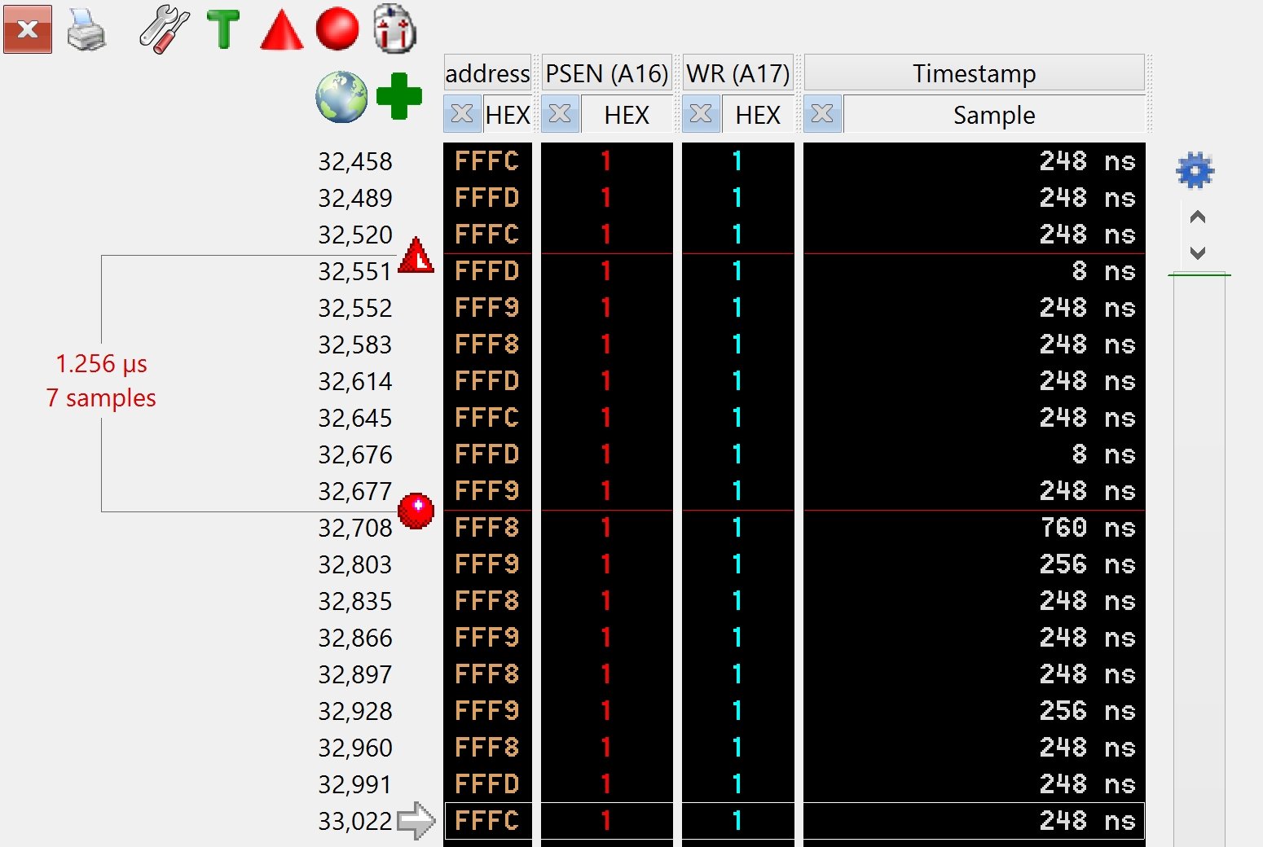1263x847 pixels.
Task: Select sample number 32,583
Action: tap(355, 345)
